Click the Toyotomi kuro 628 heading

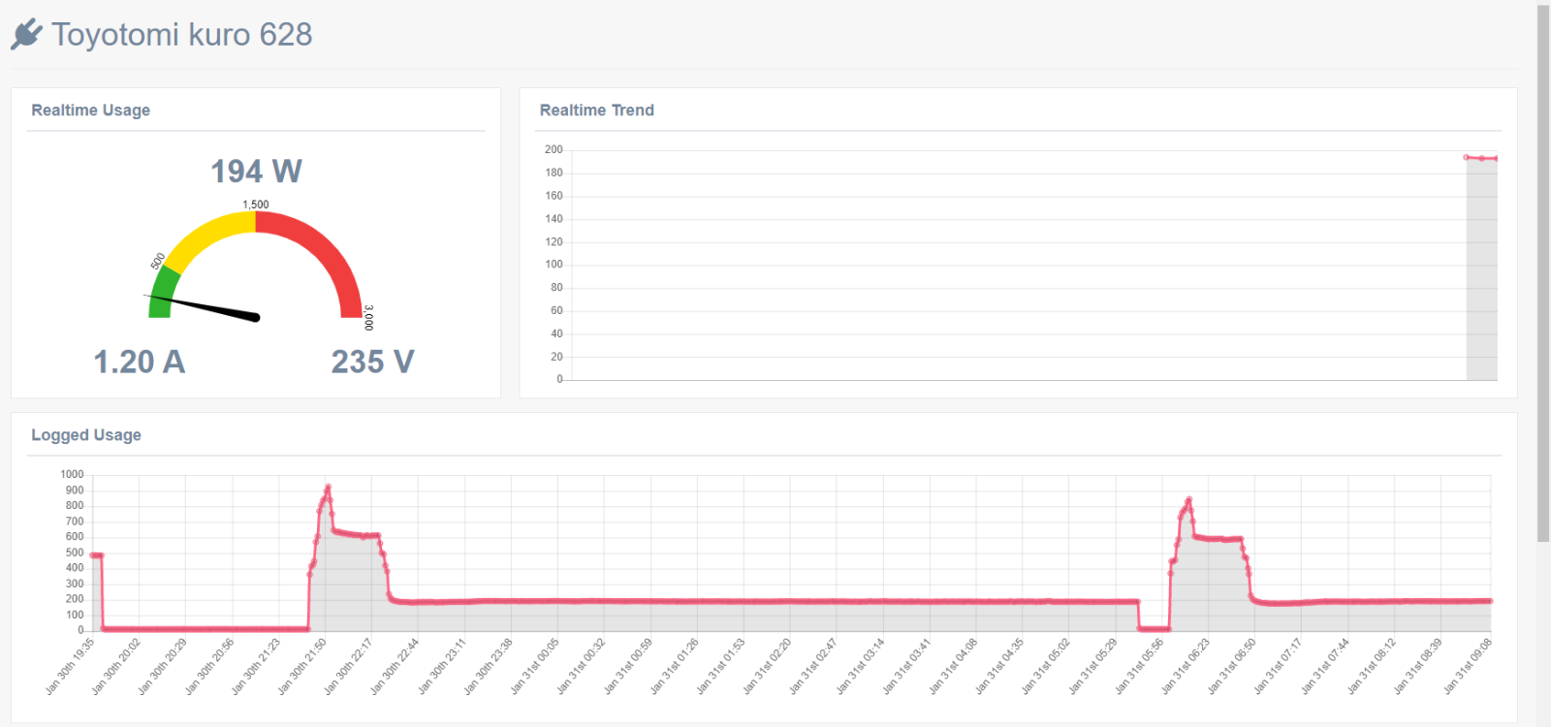[182, 34]
